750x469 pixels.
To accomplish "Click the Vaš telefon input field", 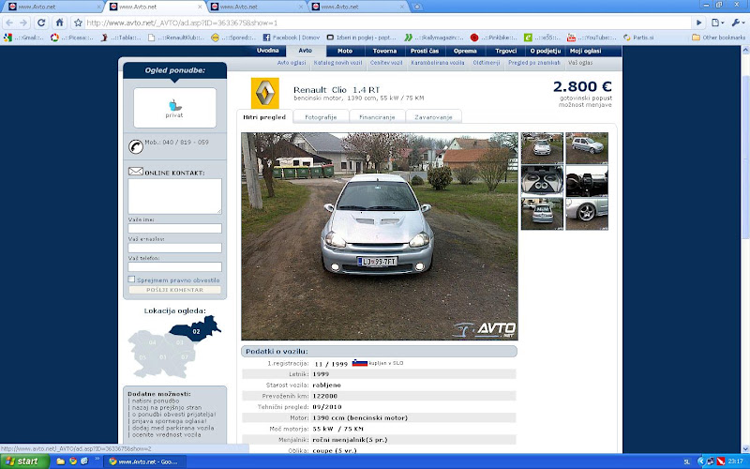I will coord(174,266).
